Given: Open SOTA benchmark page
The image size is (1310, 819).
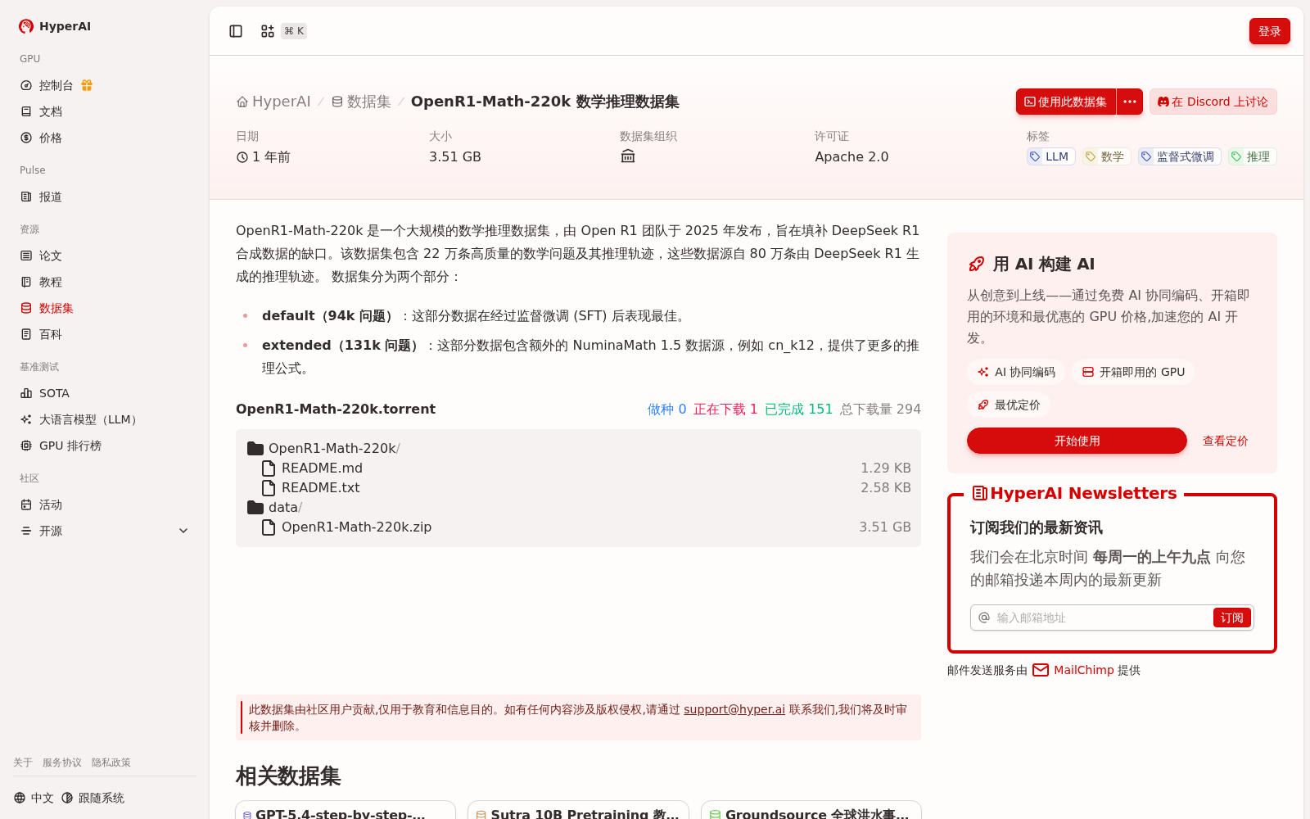Looking at the screenshot, I should (x=54, y=393).
